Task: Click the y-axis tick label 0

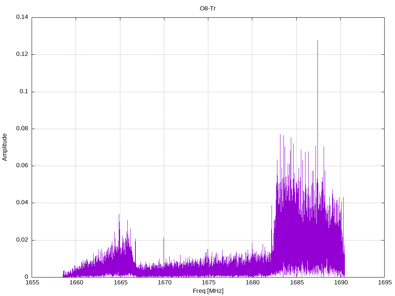Action: click(27, 277)
